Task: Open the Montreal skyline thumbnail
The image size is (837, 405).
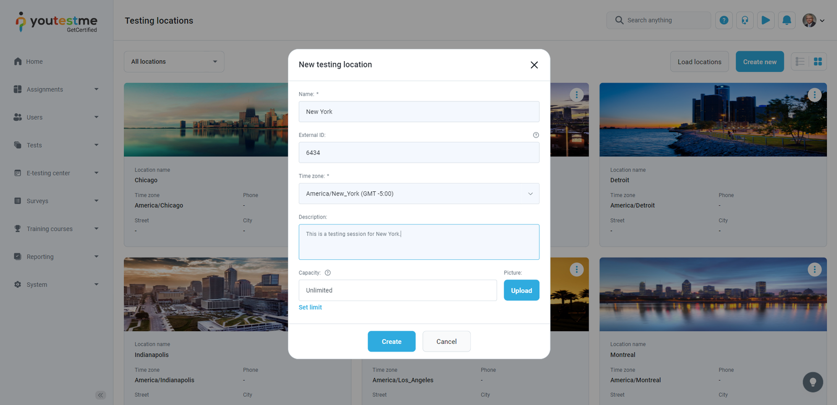Action: point(713,294)
